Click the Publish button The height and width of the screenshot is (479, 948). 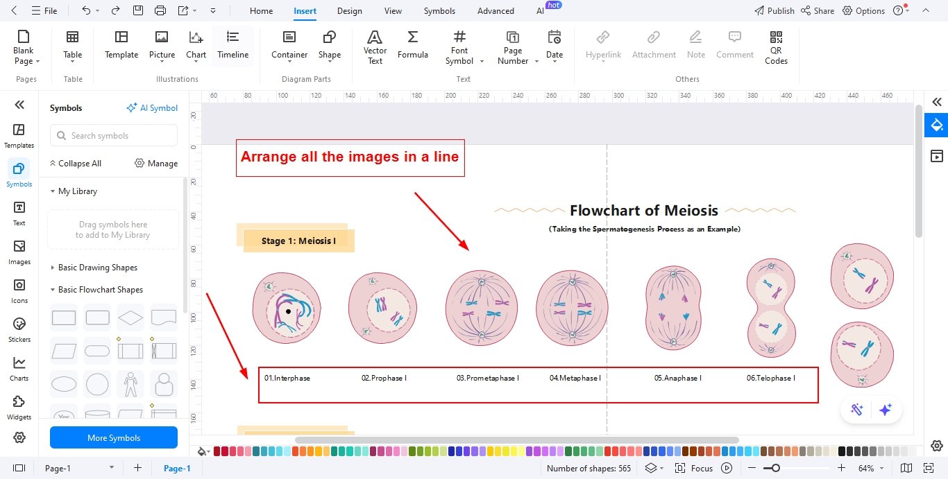click(775, 11)
